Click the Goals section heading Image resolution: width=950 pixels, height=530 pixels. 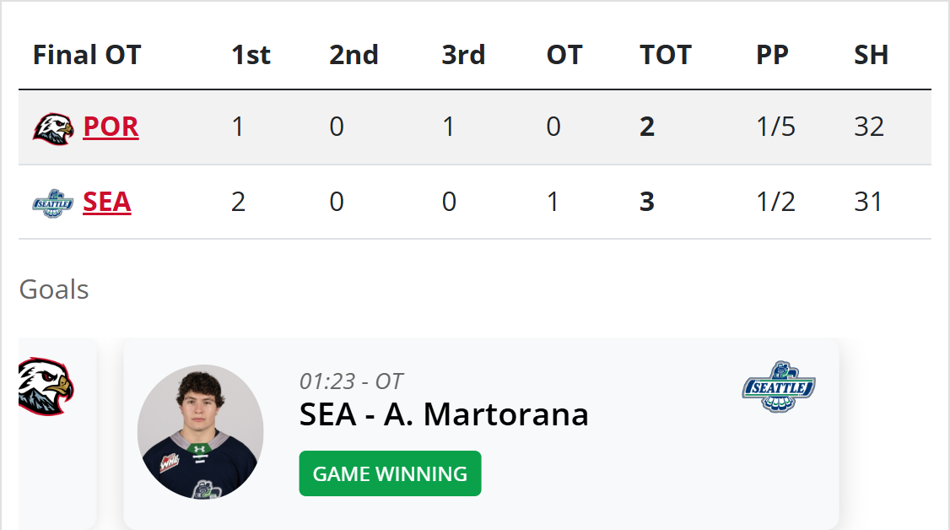coord(54,289)
